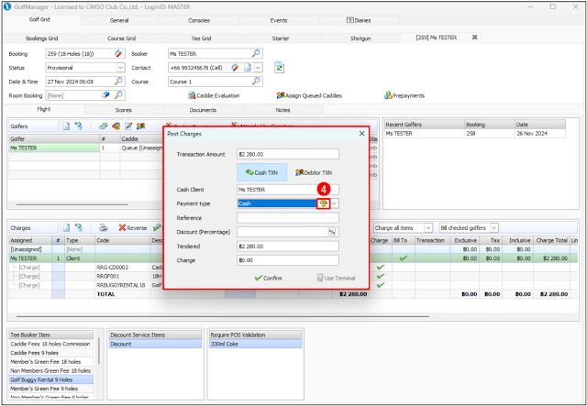Close the Post Charges dialog
The width and height of the screenshot is (587, 406).
pos(361,134)
